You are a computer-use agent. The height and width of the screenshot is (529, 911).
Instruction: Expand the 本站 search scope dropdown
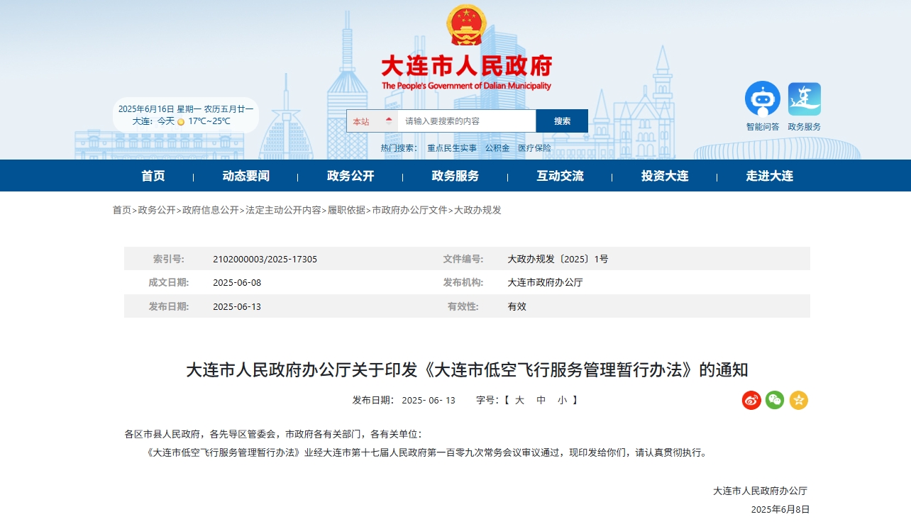pos(372,121)
